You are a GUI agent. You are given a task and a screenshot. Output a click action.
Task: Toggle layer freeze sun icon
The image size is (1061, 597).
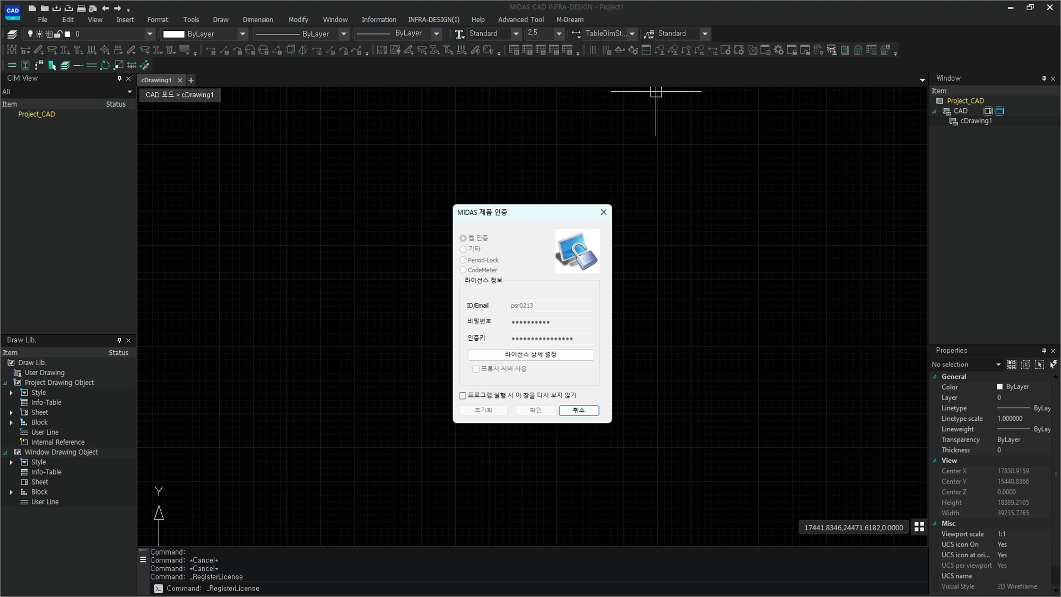pos(39,34)
